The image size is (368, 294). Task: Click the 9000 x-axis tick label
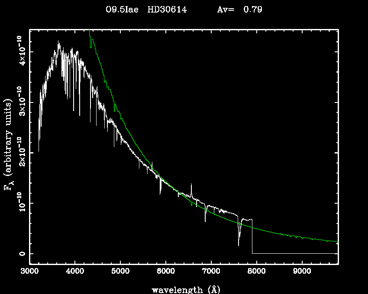coord(302,272)
